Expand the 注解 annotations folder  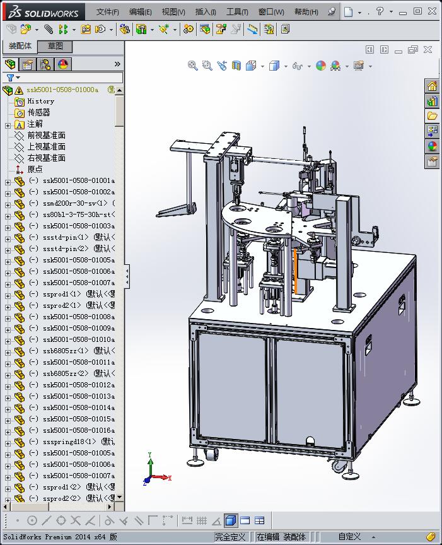[8, 126]
